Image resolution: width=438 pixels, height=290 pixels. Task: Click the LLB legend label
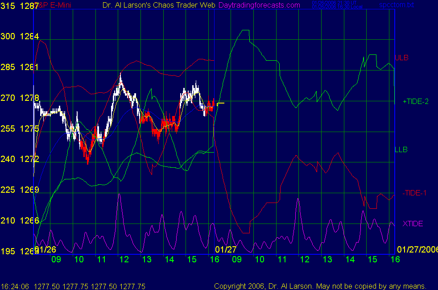(401, 149)
